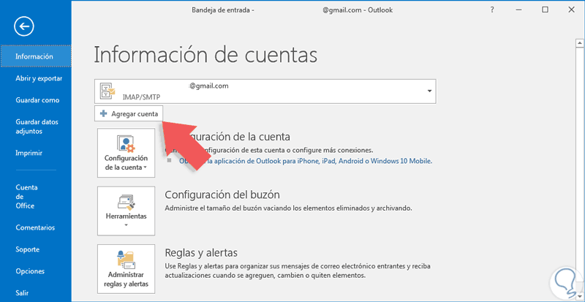The width and height of the screenshot is (585, 302).
Task: Open Configuración de la cuenta dropdown button
Action: click(126, 153)
